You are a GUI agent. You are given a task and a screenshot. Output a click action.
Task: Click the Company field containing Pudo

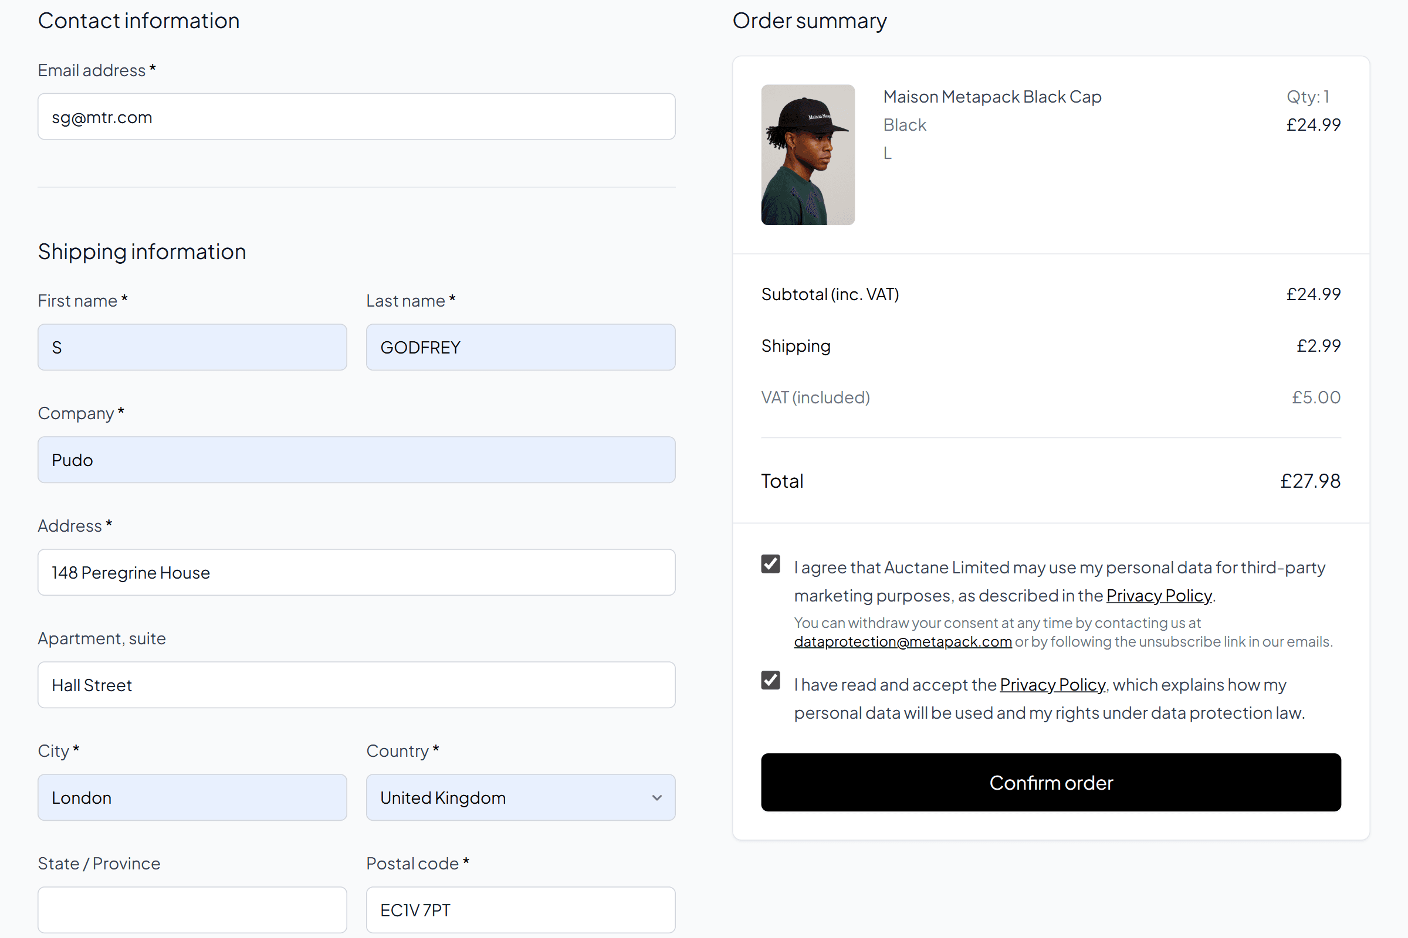[x=356, y=460]
